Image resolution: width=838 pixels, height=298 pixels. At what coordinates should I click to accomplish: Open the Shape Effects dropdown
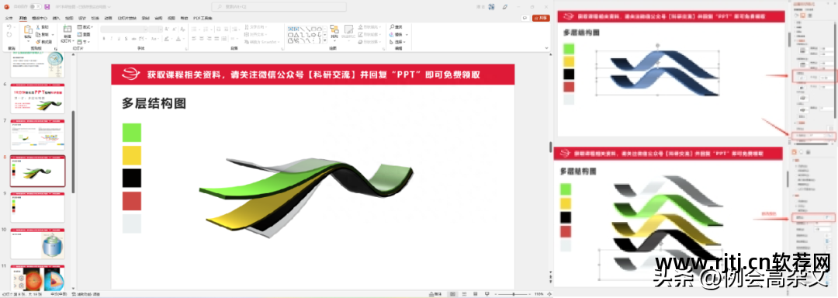(x=369, y=42)
